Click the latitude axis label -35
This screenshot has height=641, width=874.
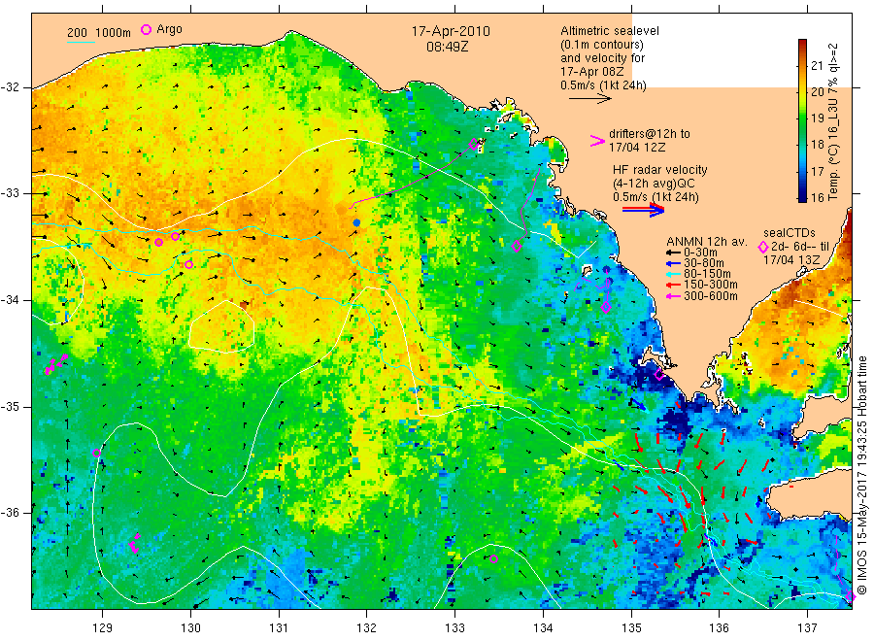10,406
